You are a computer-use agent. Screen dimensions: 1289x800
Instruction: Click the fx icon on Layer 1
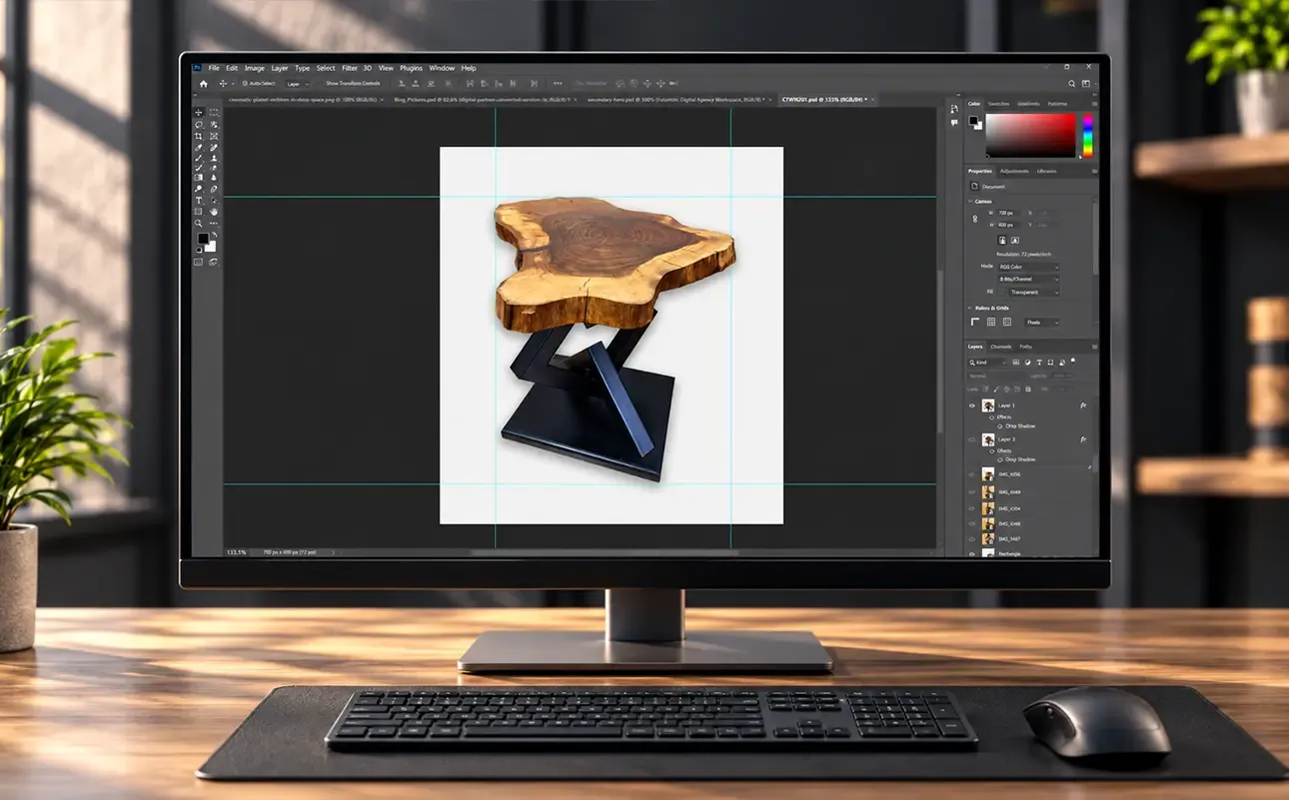point(1083,405)
